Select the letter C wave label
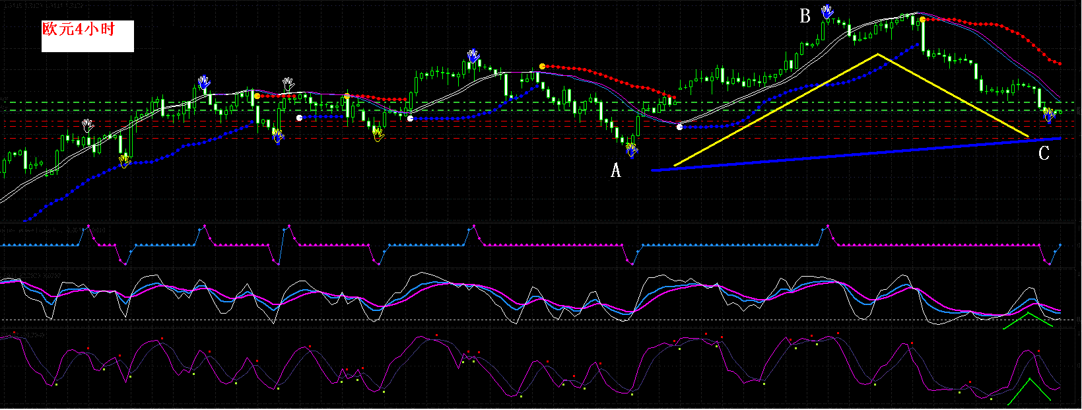This screenshot has width=1082, height=410. pyautogui.click(x=1044, y=154)
